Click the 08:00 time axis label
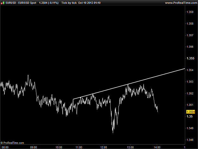 click(x=5, y=147)
